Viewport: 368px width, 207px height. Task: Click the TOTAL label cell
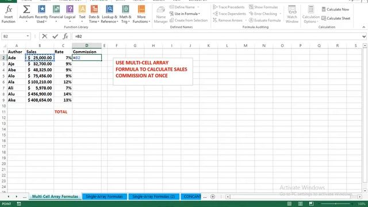63,112
